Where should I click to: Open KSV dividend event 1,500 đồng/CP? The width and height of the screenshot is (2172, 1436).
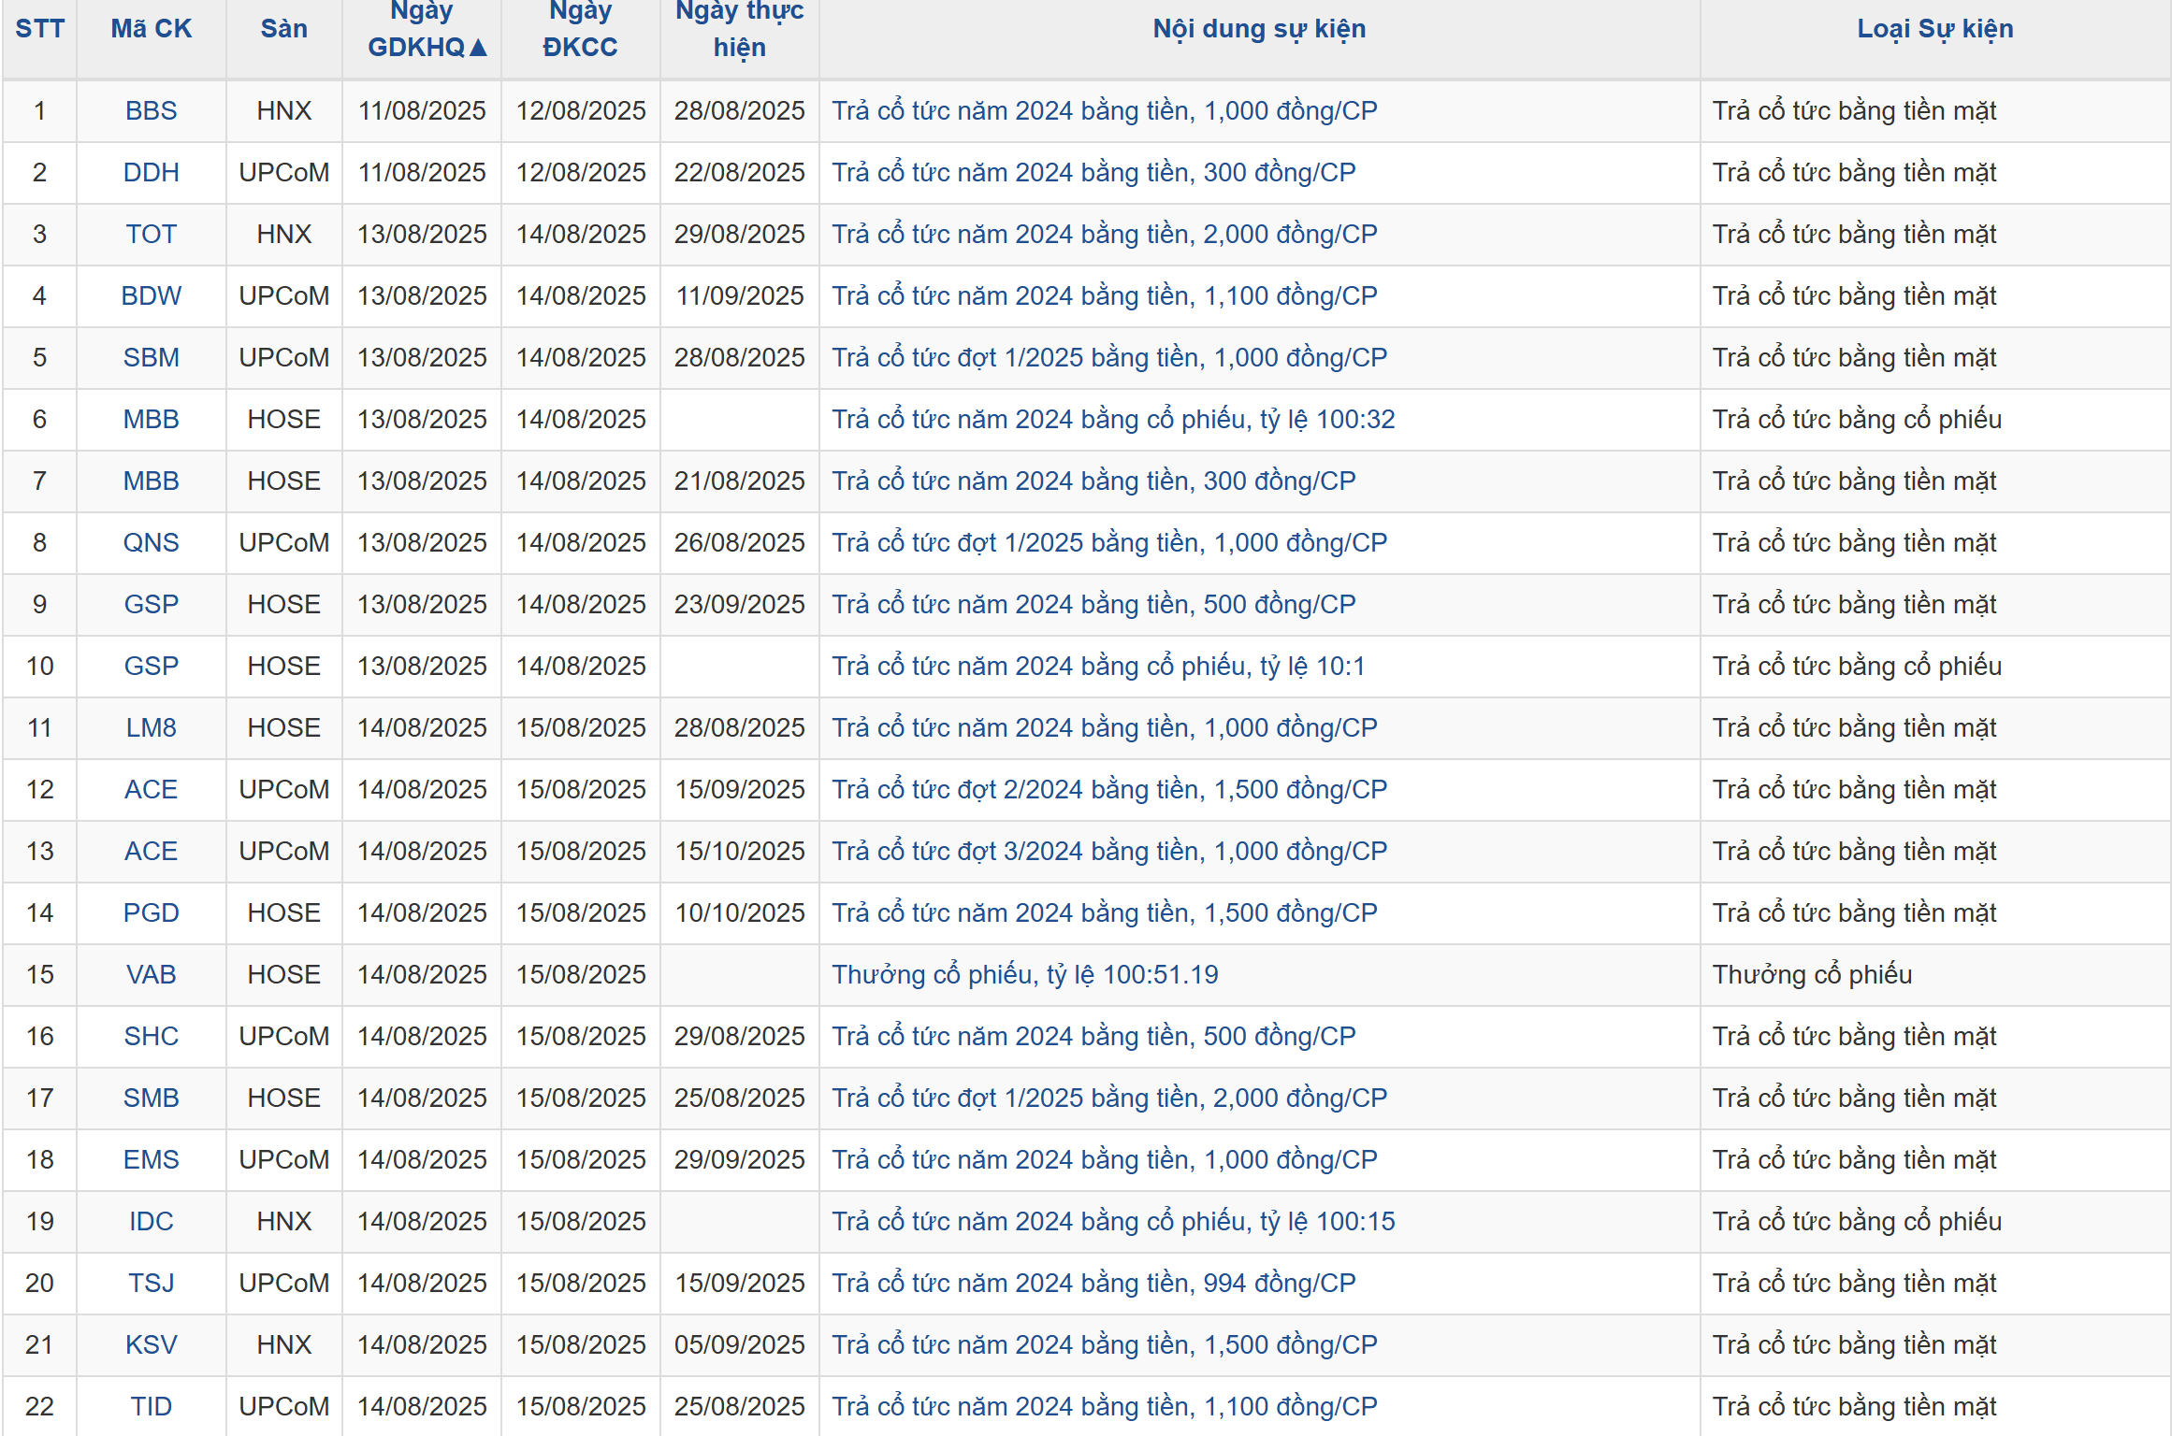tap(1105, 1345)
